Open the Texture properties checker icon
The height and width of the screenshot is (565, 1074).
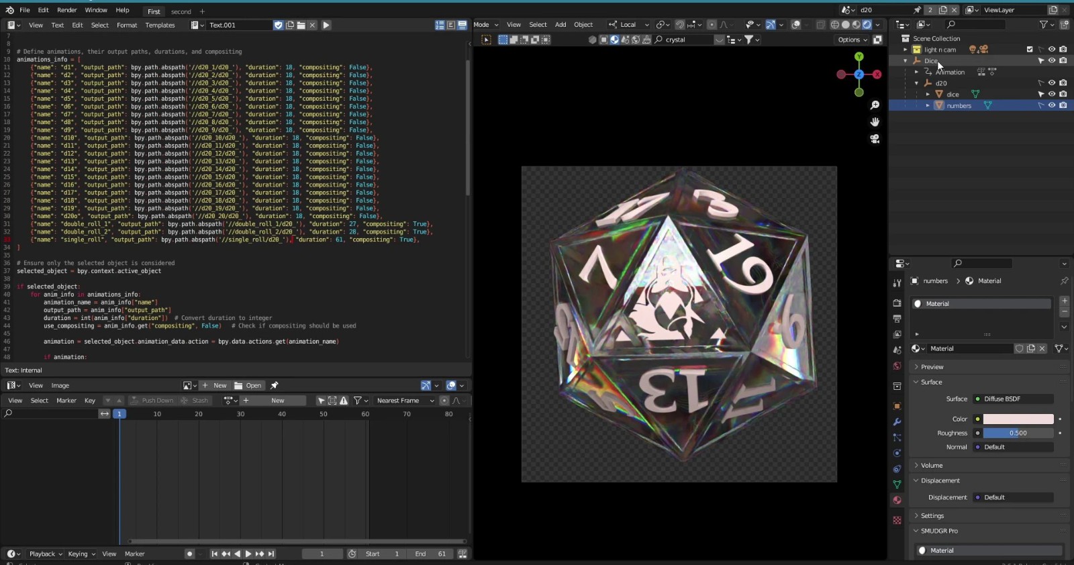[x=897, y=520]
